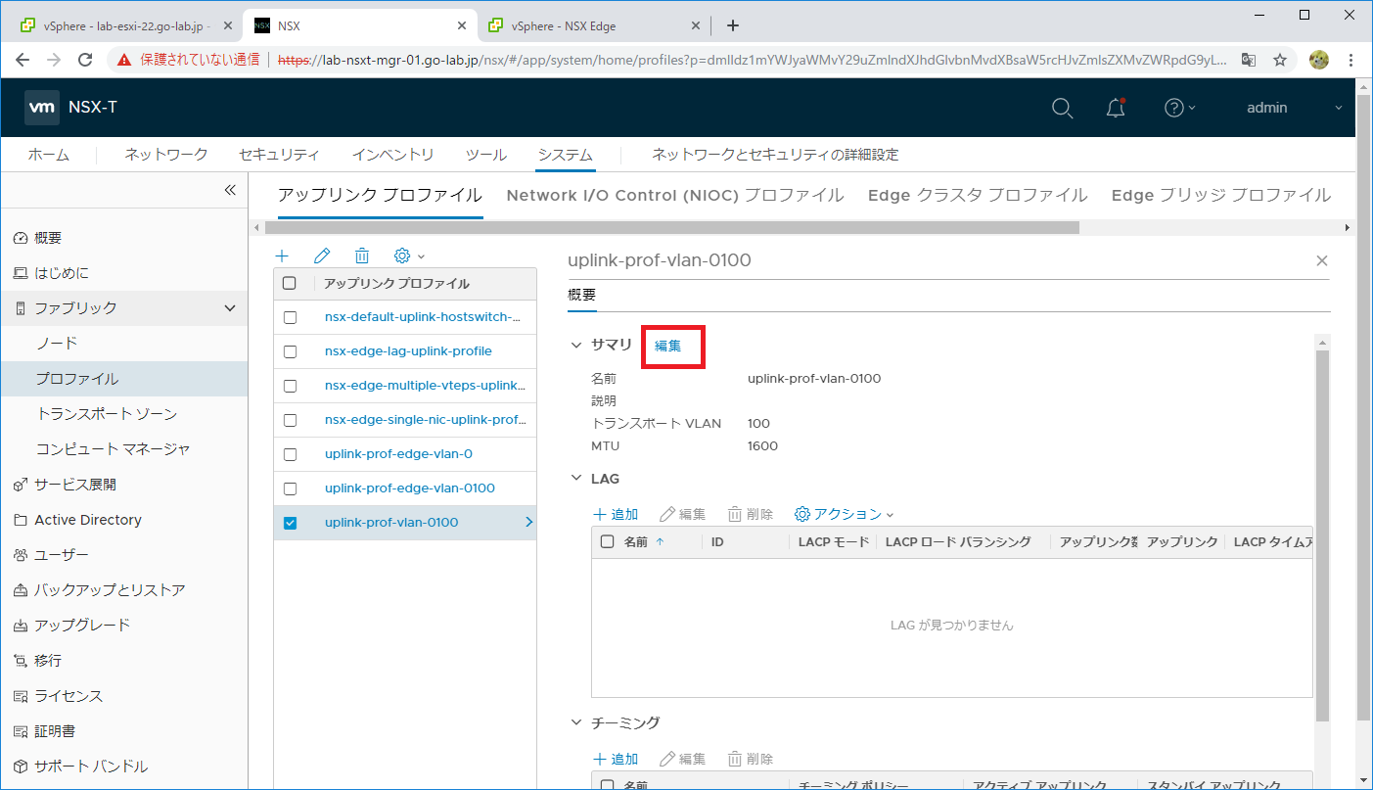Click the arrow beside uplink-prof-vlan-0100 row
This screenshot has width=1373, height=790.
(529, 523)
